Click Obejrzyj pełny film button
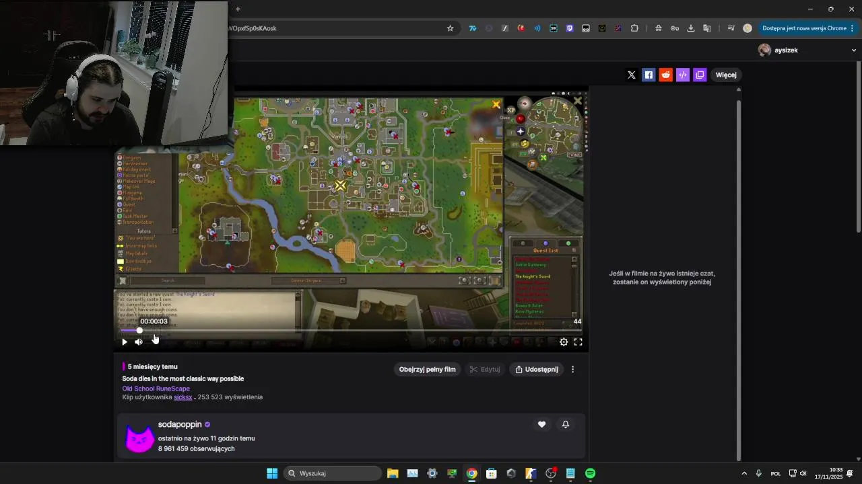The image size is (862, 484). [427, 370]
